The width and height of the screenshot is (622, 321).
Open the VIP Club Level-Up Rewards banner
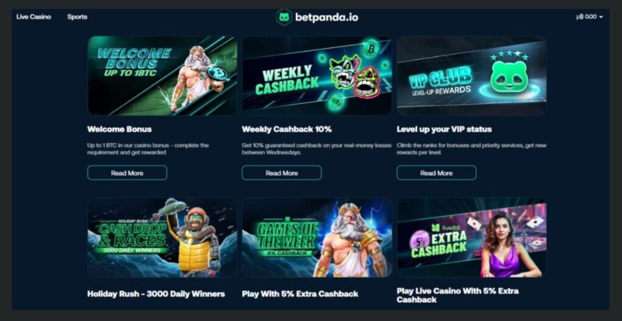(x=471, y=76)
